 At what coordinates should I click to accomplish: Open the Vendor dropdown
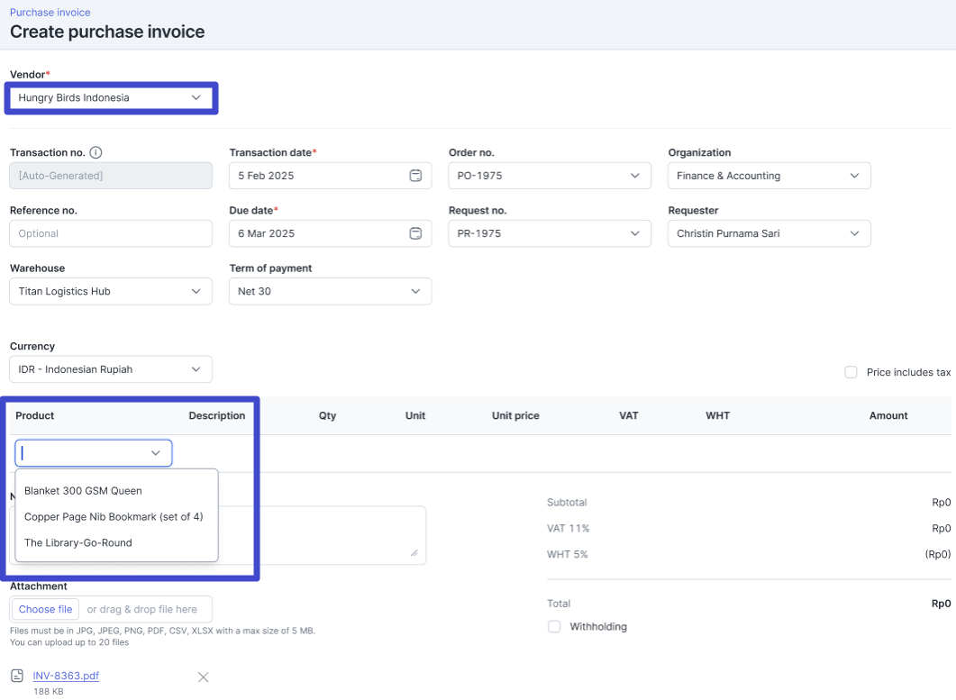(x=111, y=97)
